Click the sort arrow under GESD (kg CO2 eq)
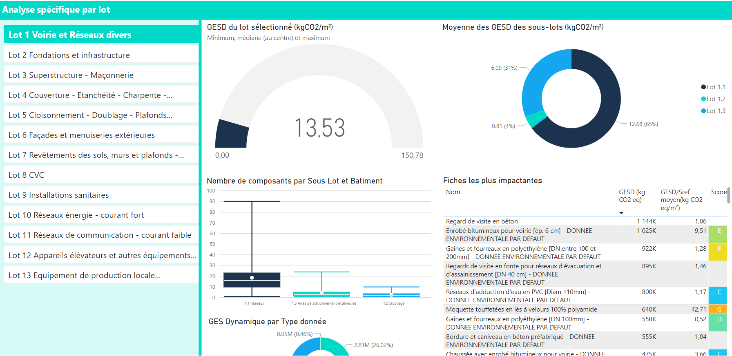This screenshot has height=356, width=732. coord(621,213)
